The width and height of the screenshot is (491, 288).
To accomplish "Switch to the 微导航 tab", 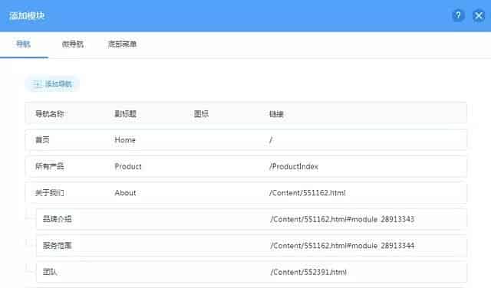I will click(x=73, y=44).
